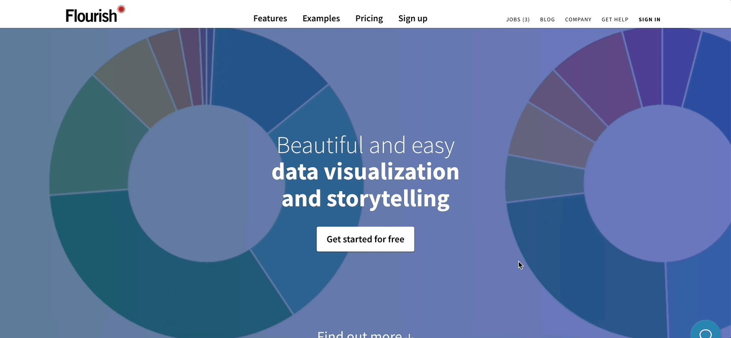Open the Jobs (3) link
This screenshot has width=731, height=338.
click(x=518, y=19)
